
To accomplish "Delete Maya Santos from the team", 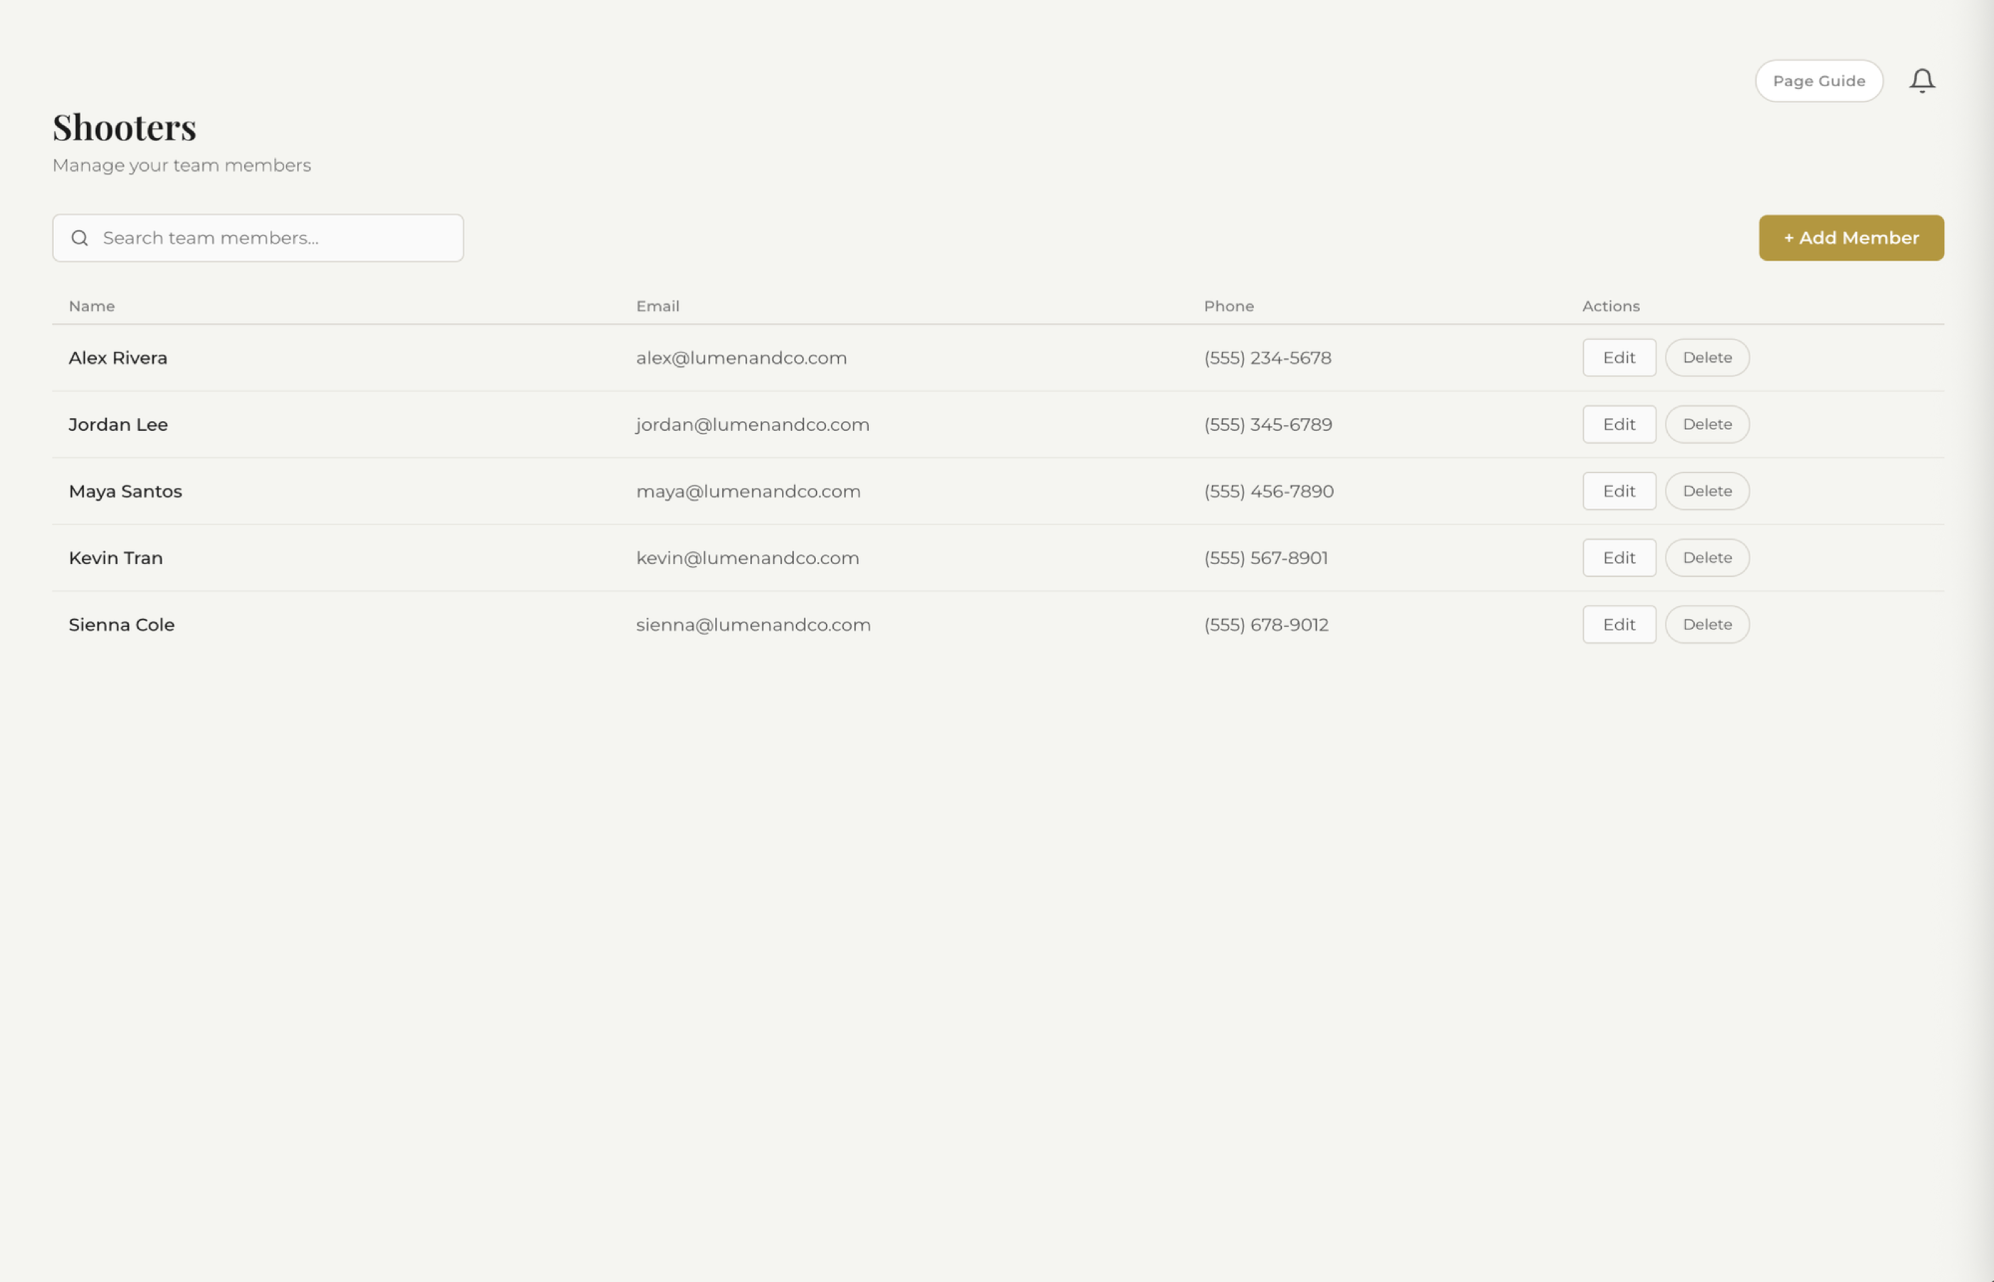I will pyautogui.click(x=1707, y=490).
